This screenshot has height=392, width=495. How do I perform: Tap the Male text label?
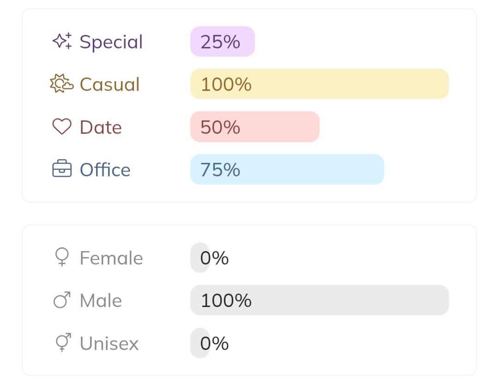tap(101, 301)
